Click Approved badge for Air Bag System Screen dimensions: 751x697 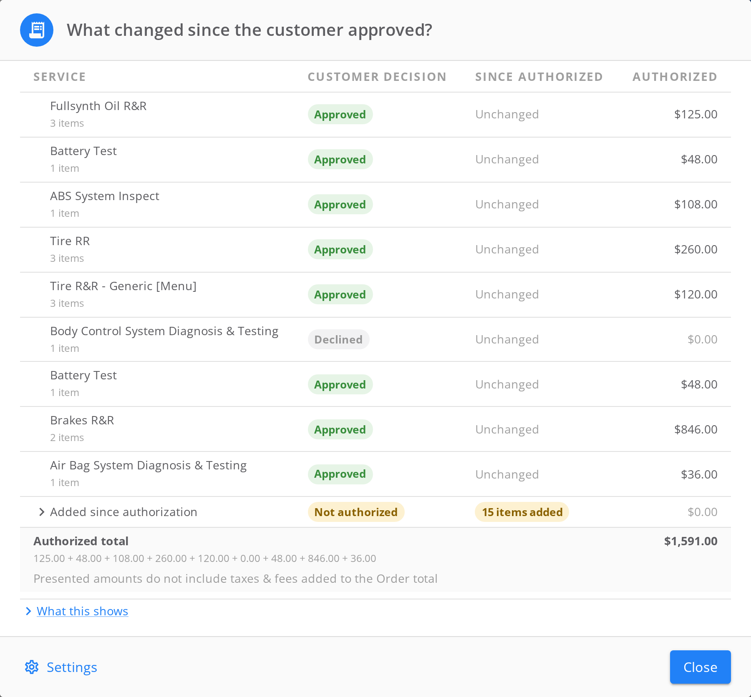(x=340, y=474)
